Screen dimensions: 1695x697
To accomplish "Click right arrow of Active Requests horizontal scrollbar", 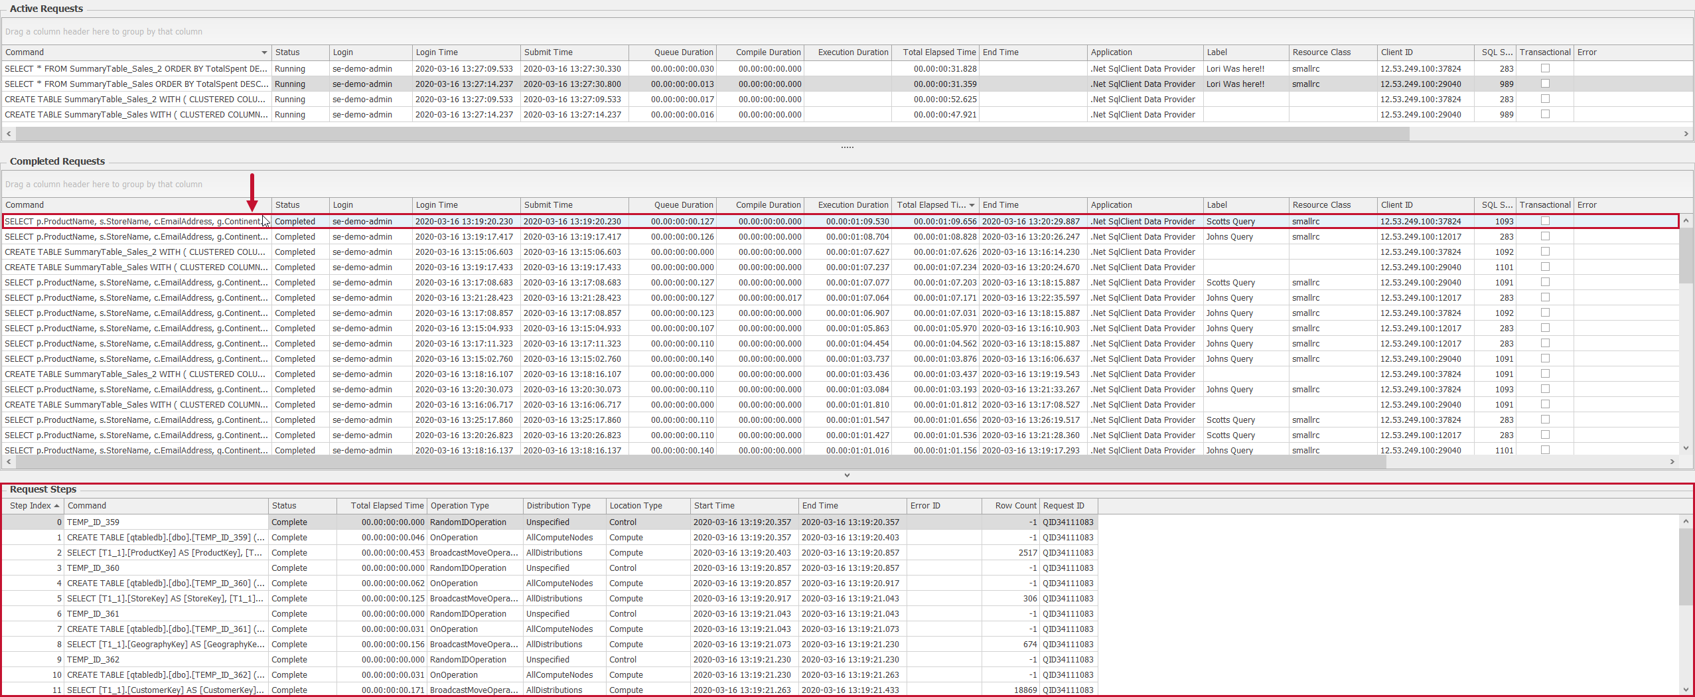I will 1685,133.
